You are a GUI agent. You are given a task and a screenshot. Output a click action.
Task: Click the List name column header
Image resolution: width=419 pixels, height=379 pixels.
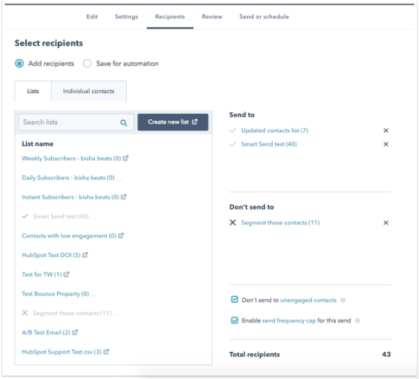point(38,144)
